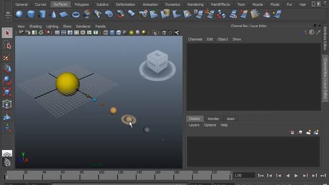The width and height of the screenshot is (329, 185).
Task: Play the animation forward
Action: point(296,176)
